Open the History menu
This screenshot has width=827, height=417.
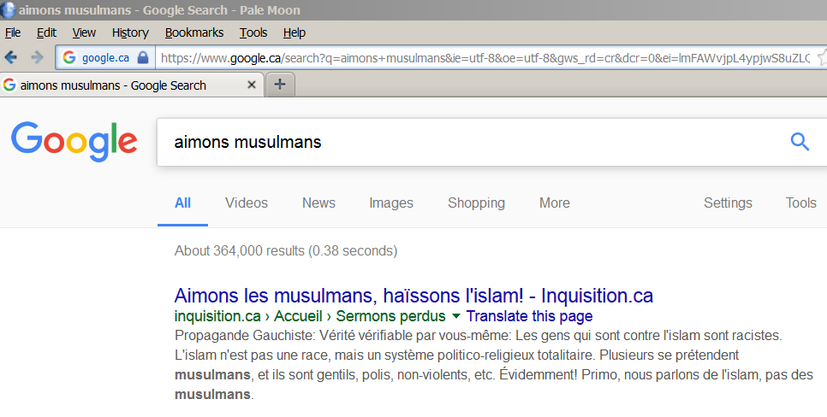click(x=130, y=32)
